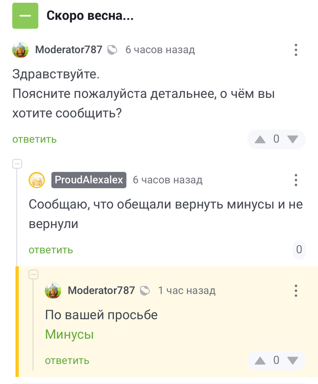Collapse the ProudAlexalex comment thread
Screen dimensions: 318x384
tap(17, 164)
